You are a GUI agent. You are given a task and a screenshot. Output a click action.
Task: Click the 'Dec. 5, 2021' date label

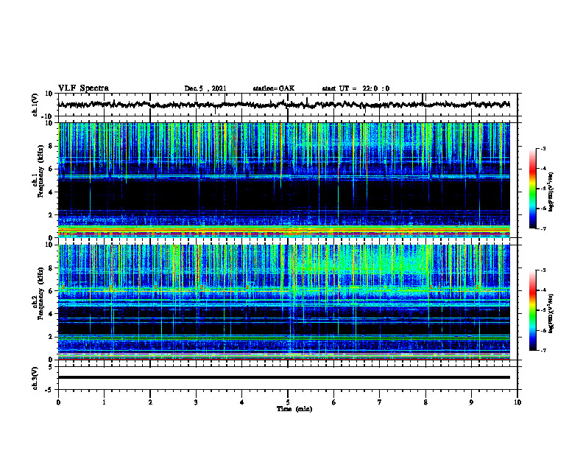(x=205, y=88)
